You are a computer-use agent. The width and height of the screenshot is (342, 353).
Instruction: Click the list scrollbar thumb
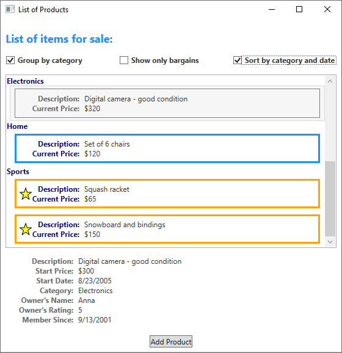click(330, 198)
